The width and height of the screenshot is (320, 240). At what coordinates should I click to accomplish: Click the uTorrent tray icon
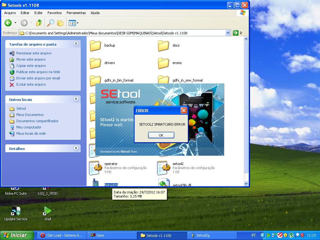291,235
